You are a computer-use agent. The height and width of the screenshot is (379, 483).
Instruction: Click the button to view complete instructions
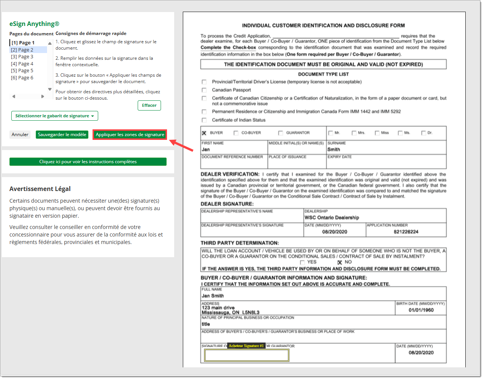coord(88,162)
